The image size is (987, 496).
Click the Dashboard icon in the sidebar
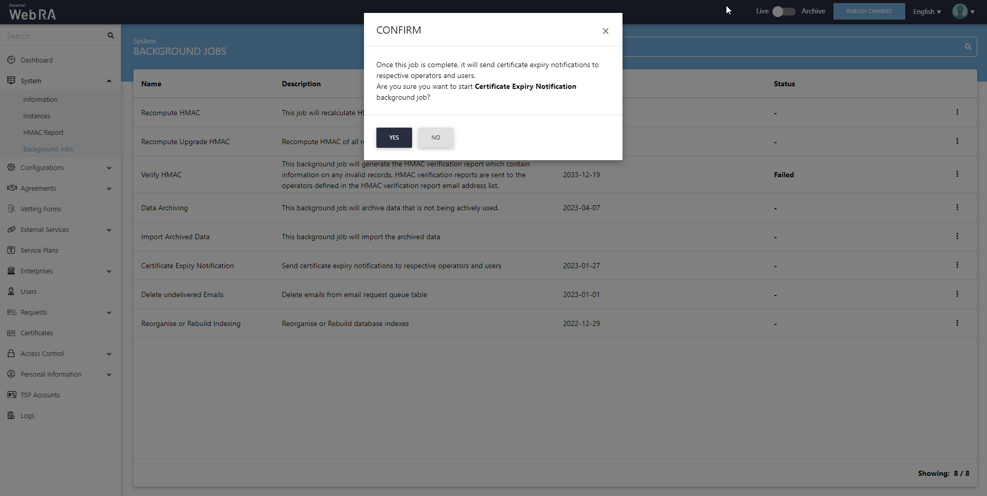11,60
